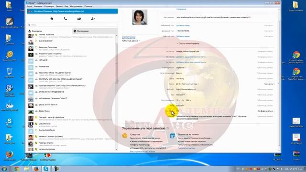Click Добавить номер for work phone
Image resolution: width=306 pixels, height=172 pixels.
pos(183,36)
